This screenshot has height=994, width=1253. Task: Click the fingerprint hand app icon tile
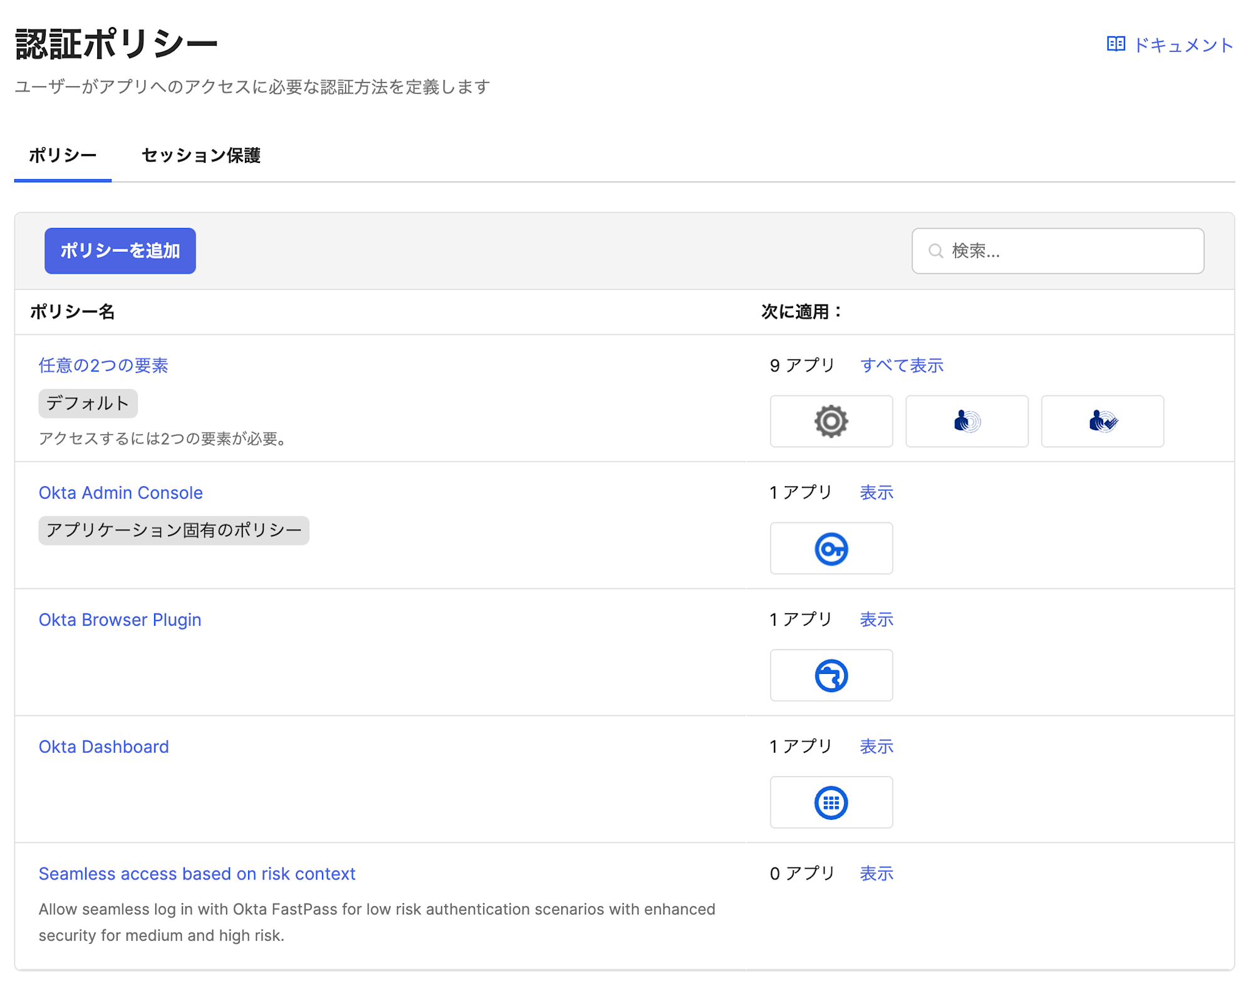coord(967,421)
